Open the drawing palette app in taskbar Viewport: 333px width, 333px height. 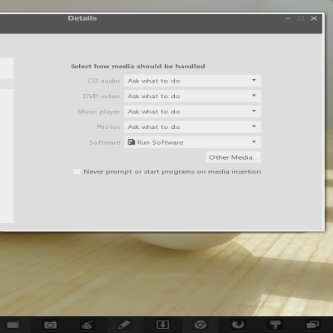click(x=87, y=325)
